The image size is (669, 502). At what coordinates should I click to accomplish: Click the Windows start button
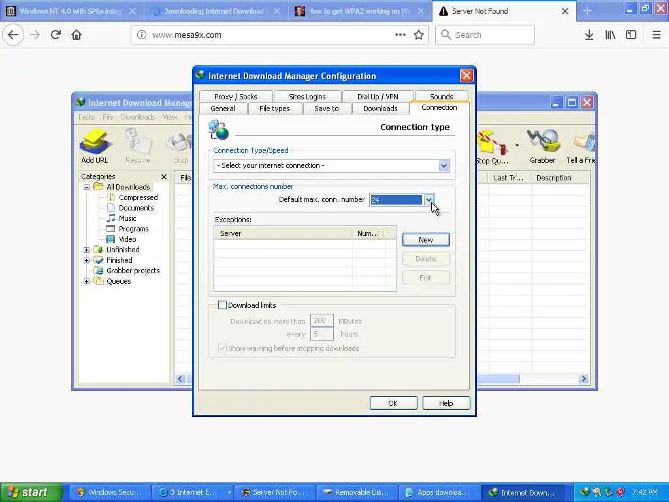coord(31,492)
